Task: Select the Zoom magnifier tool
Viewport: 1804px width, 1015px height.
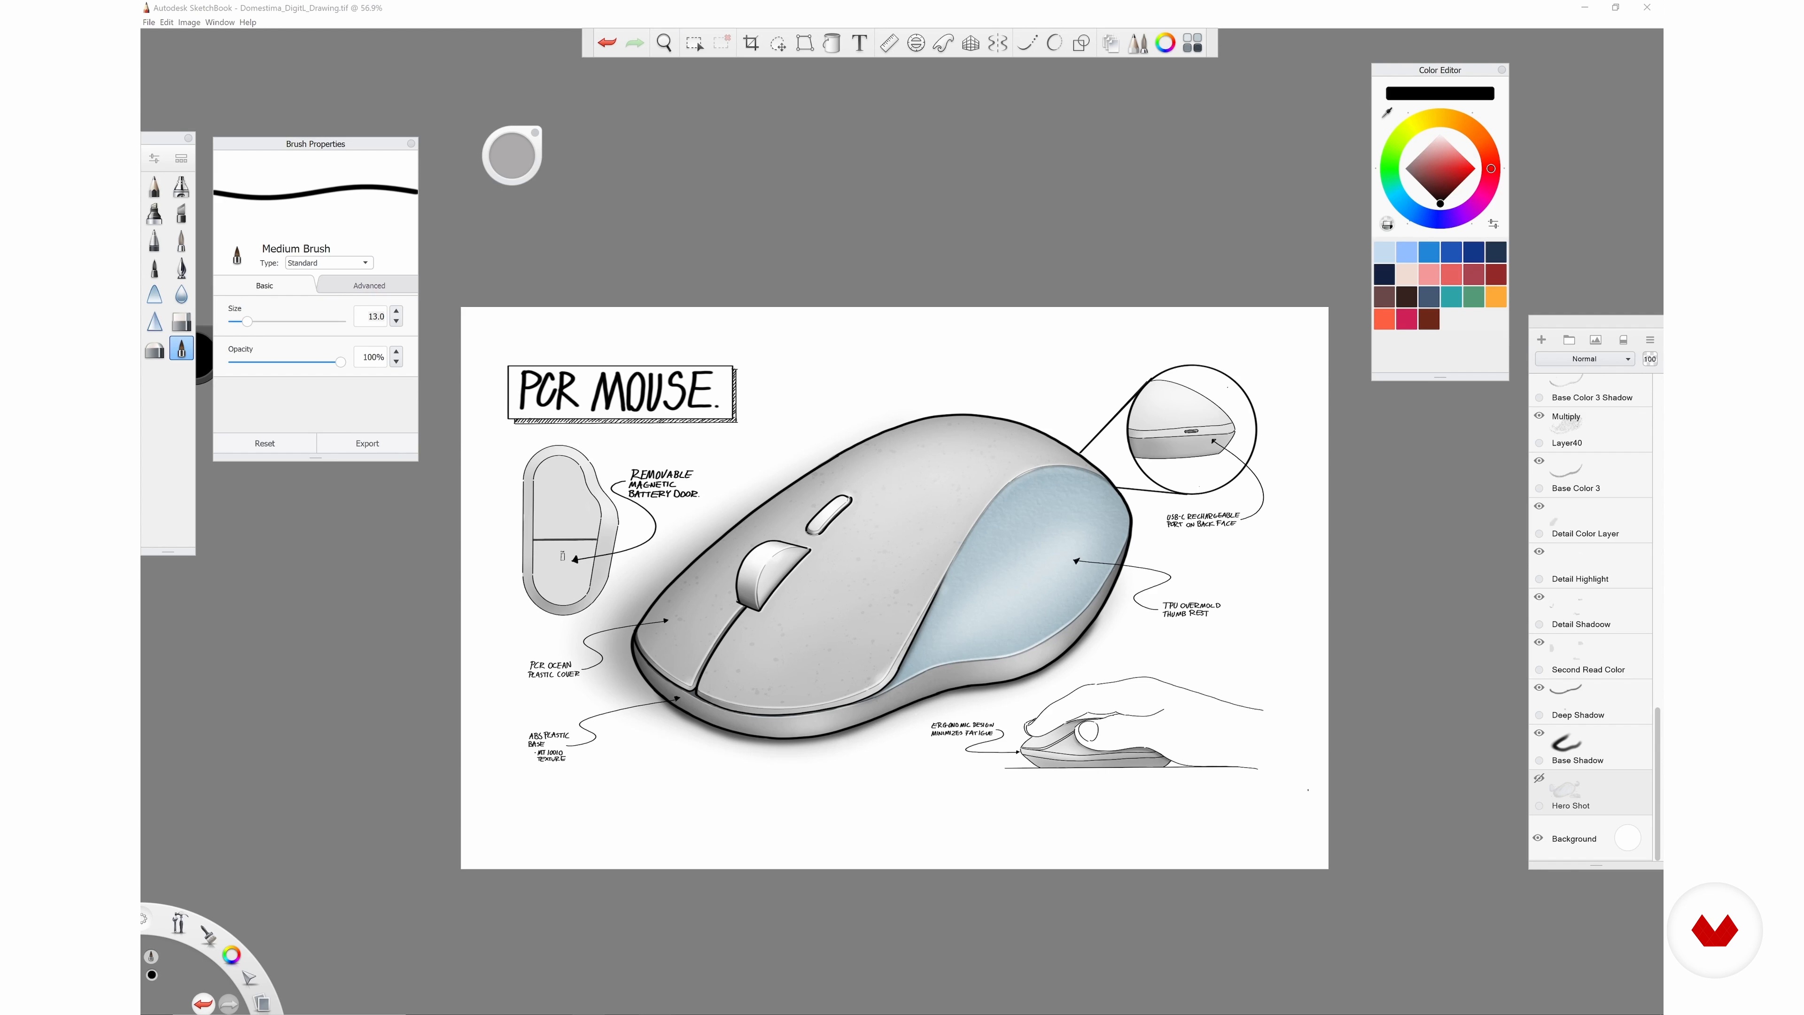Action: 664,43
